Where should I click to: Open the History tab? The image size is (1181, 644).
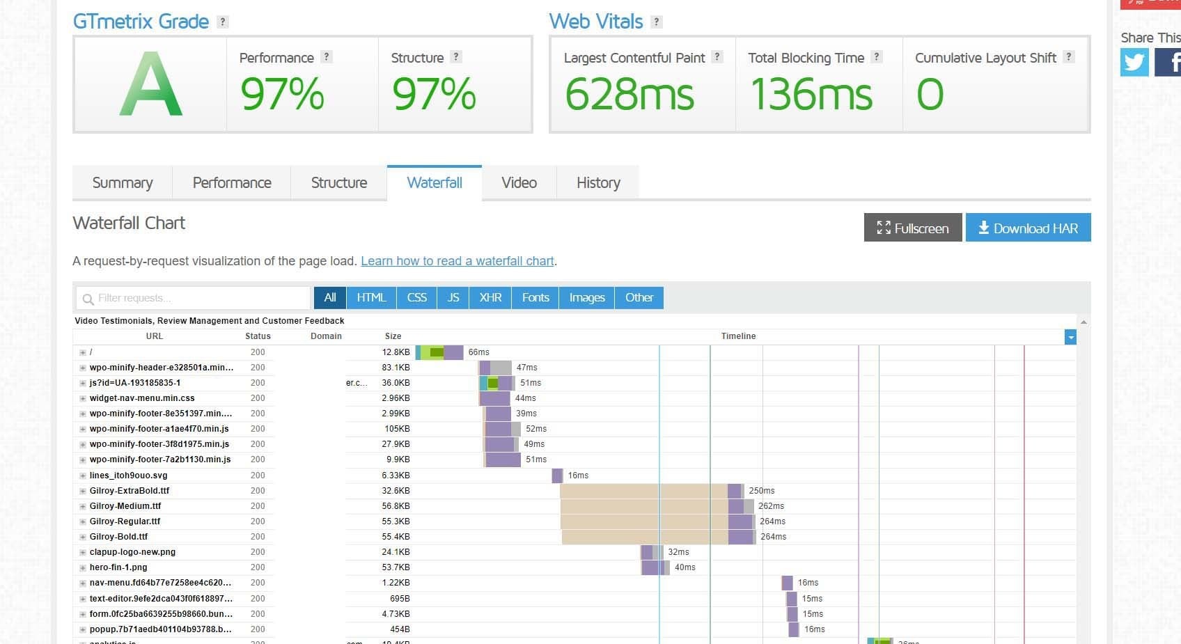coord(598,183)
